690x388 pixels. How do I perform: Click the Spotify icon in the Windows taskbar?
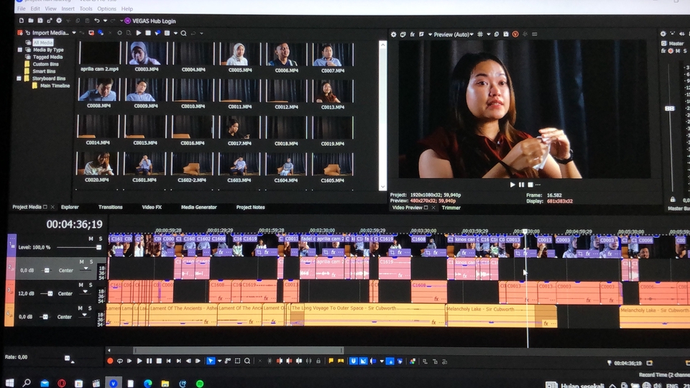[x=200, y=384]
